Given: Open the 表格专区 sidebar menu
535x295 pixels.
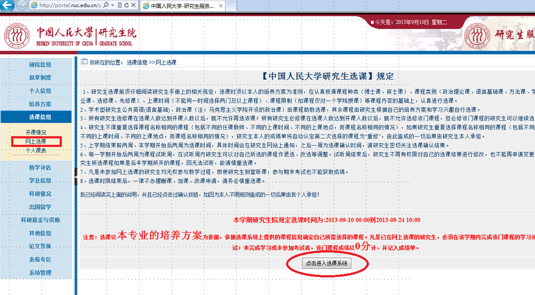Looking at the screenshot, I should pos(36,259).
